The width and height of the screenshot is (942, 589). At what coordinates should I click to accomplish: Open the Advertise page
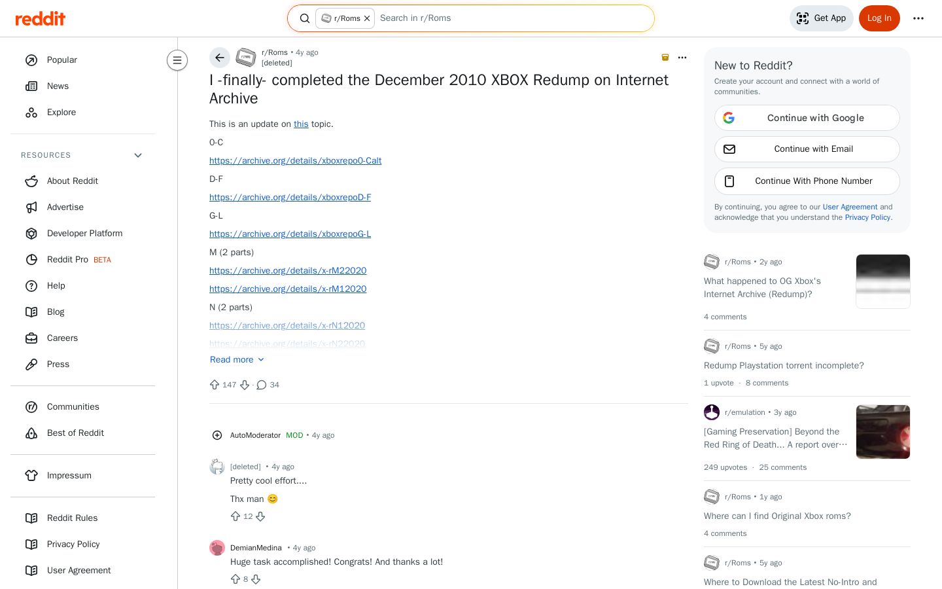tap(82, 207)
